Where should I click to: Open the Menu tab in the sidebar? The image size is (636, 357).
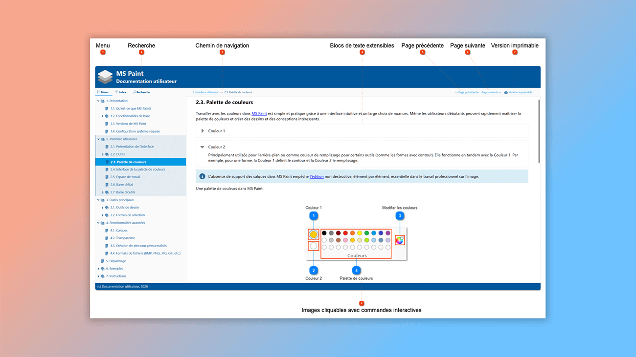tap(103, 92)
